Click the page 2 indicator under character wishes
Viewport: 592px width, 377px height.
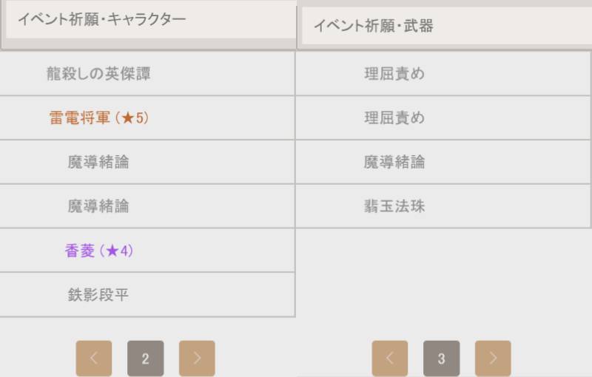(145, 358)
